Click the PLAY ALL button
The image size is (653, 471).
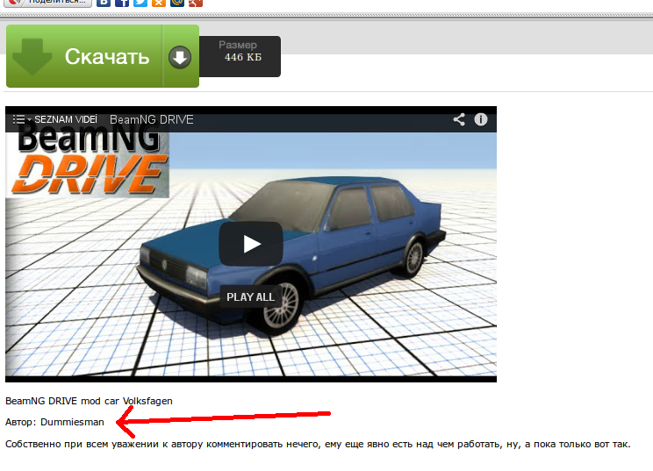[250, 296]
